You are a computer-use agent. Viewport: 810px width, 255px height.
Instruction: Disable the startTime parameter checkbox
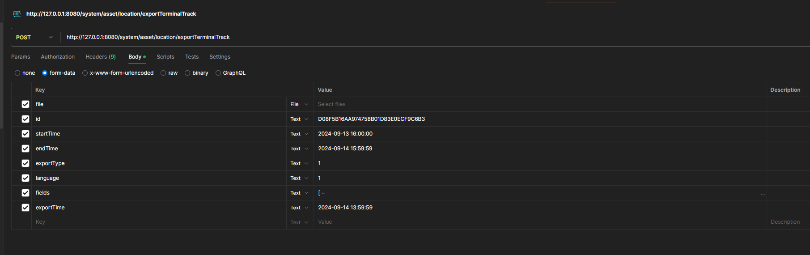tap(25, 134)
